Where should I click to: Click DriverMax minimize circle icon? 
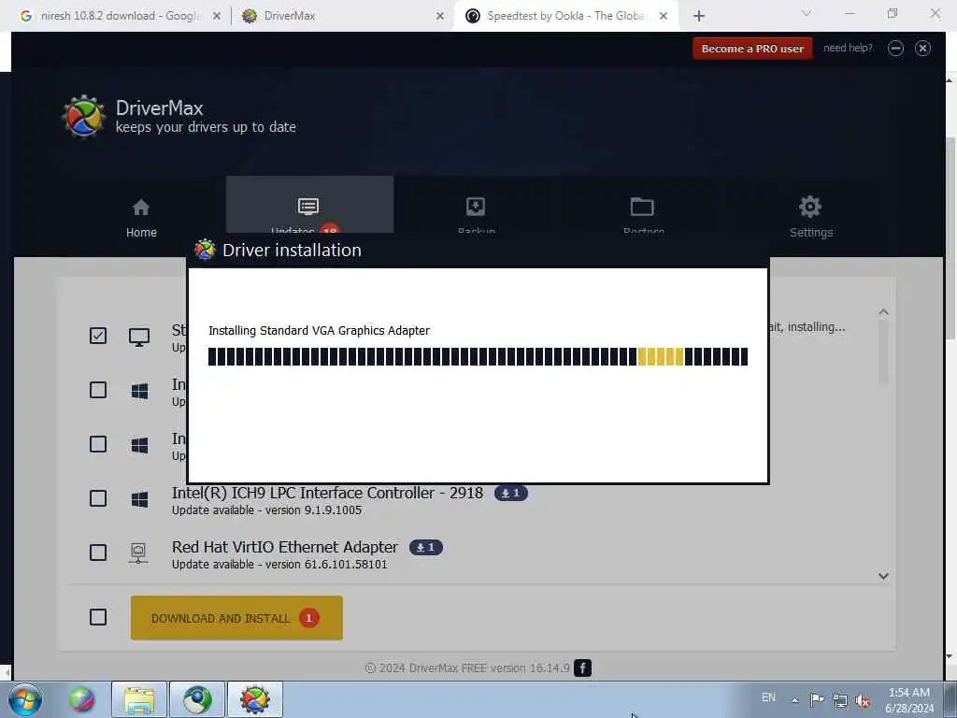click(895, 49)
